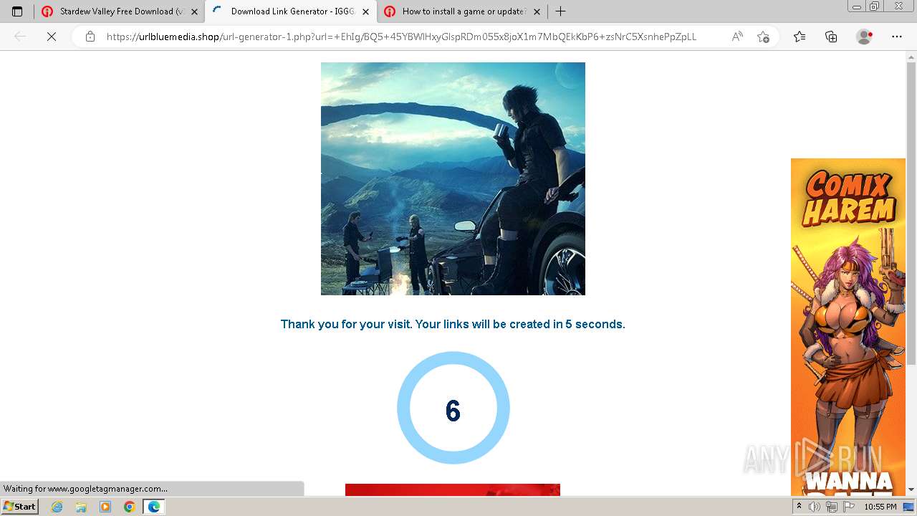Open the volume control tray icon

(x=815, y=507)
